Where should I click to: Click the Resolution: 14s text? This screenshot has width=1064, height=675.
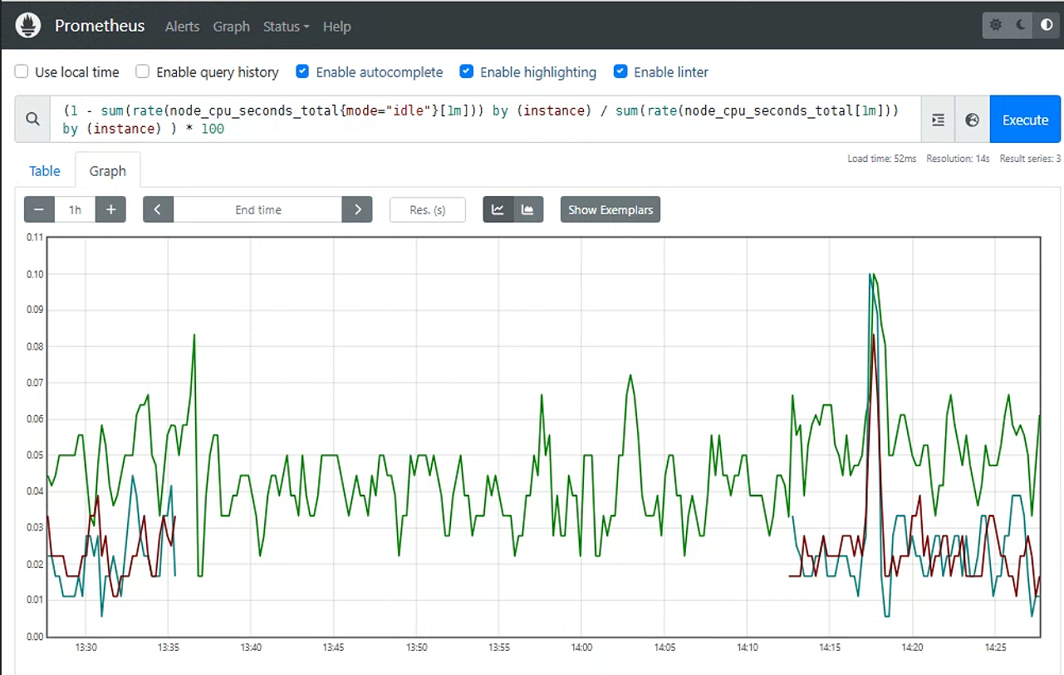click(958, 159)
